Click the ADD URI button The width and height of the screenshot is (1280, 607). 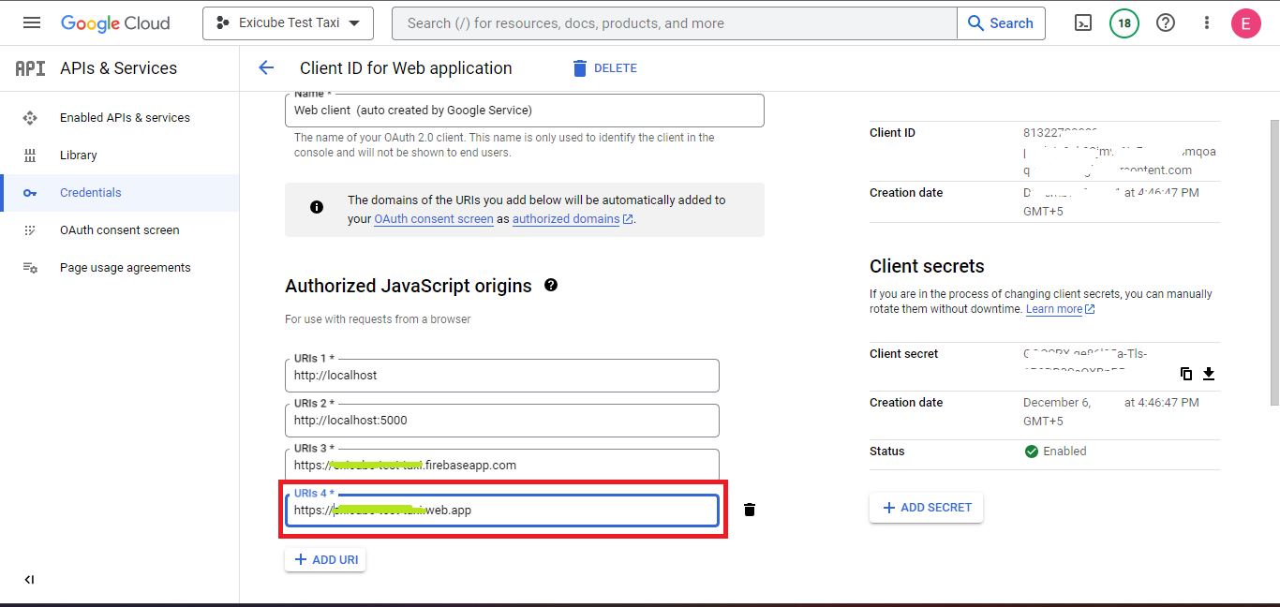pos(324,560)
